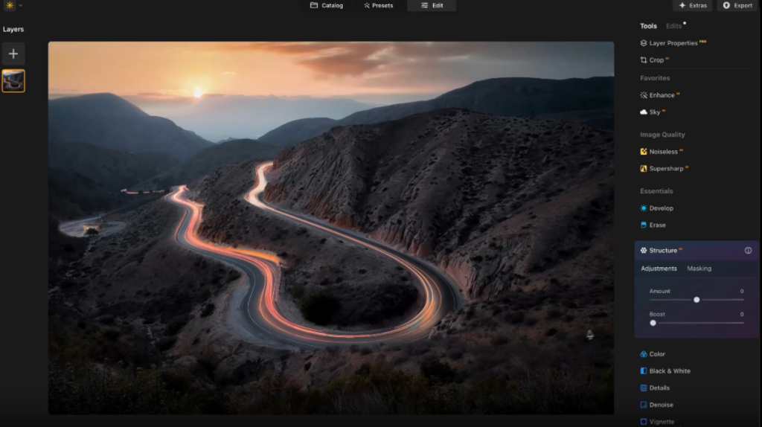The height and width of the screenshot is (427, 762).
Task: Click the Vignette tool icon
Action: [x=644, y=422]
